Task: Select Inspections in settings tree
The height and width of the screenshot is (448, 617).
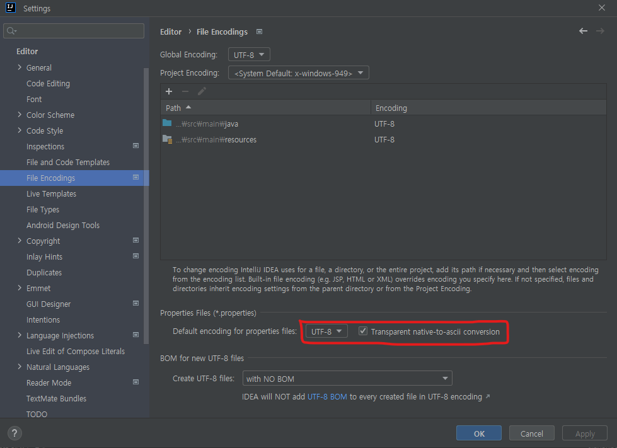Action: tap(45, 146)
